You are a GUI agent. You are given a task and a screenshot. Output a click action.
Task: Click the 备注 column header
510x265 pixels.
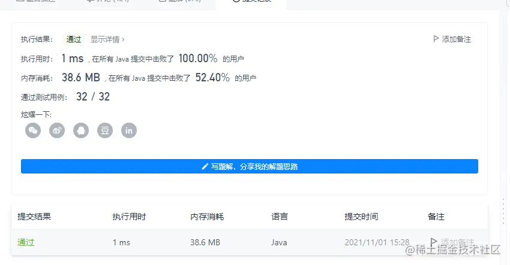point(436,217)
